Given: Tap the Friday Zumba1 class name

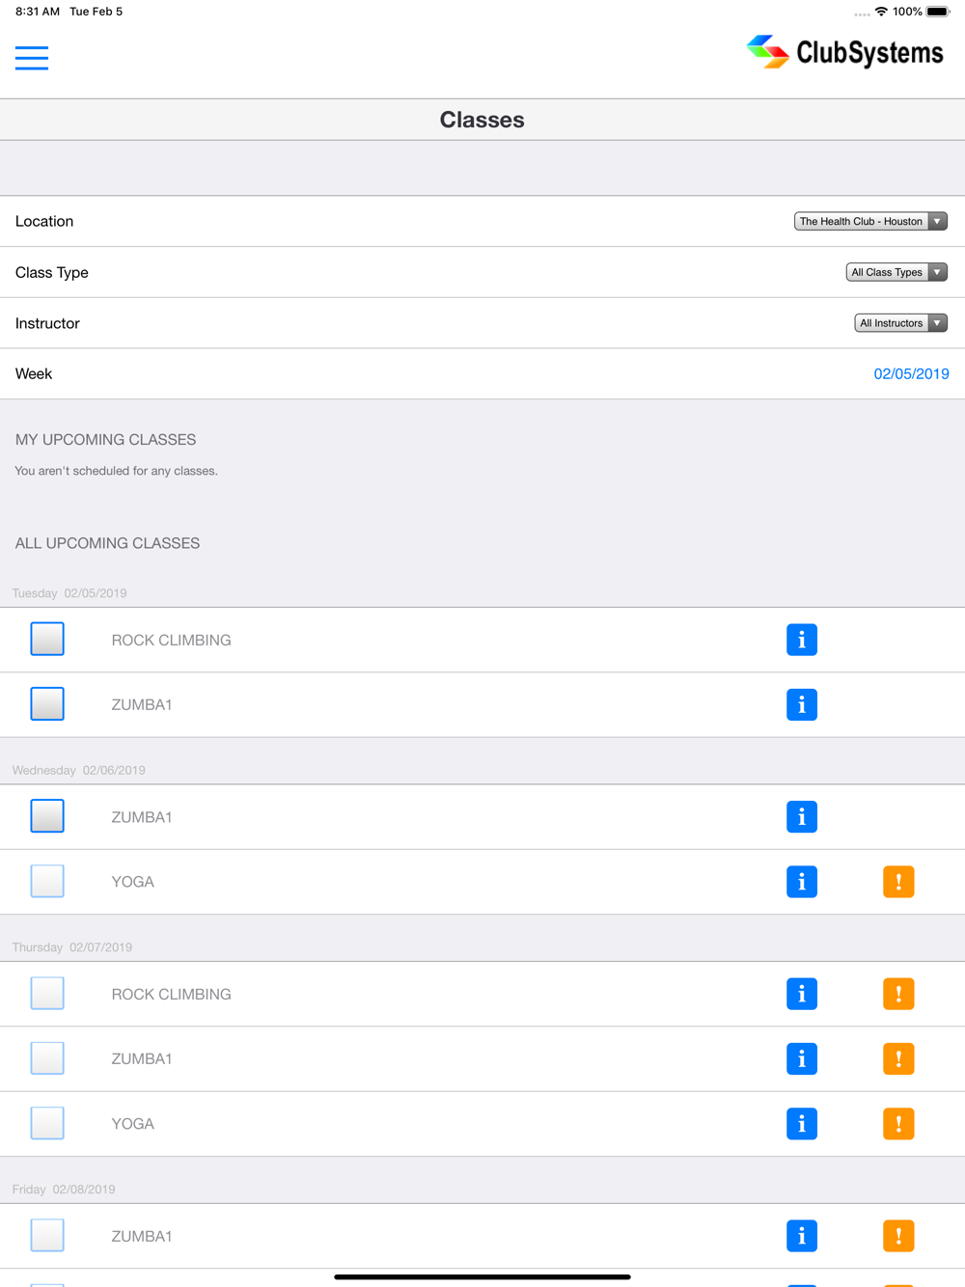Looking at the screenshot, I should tap(142, 1236).
